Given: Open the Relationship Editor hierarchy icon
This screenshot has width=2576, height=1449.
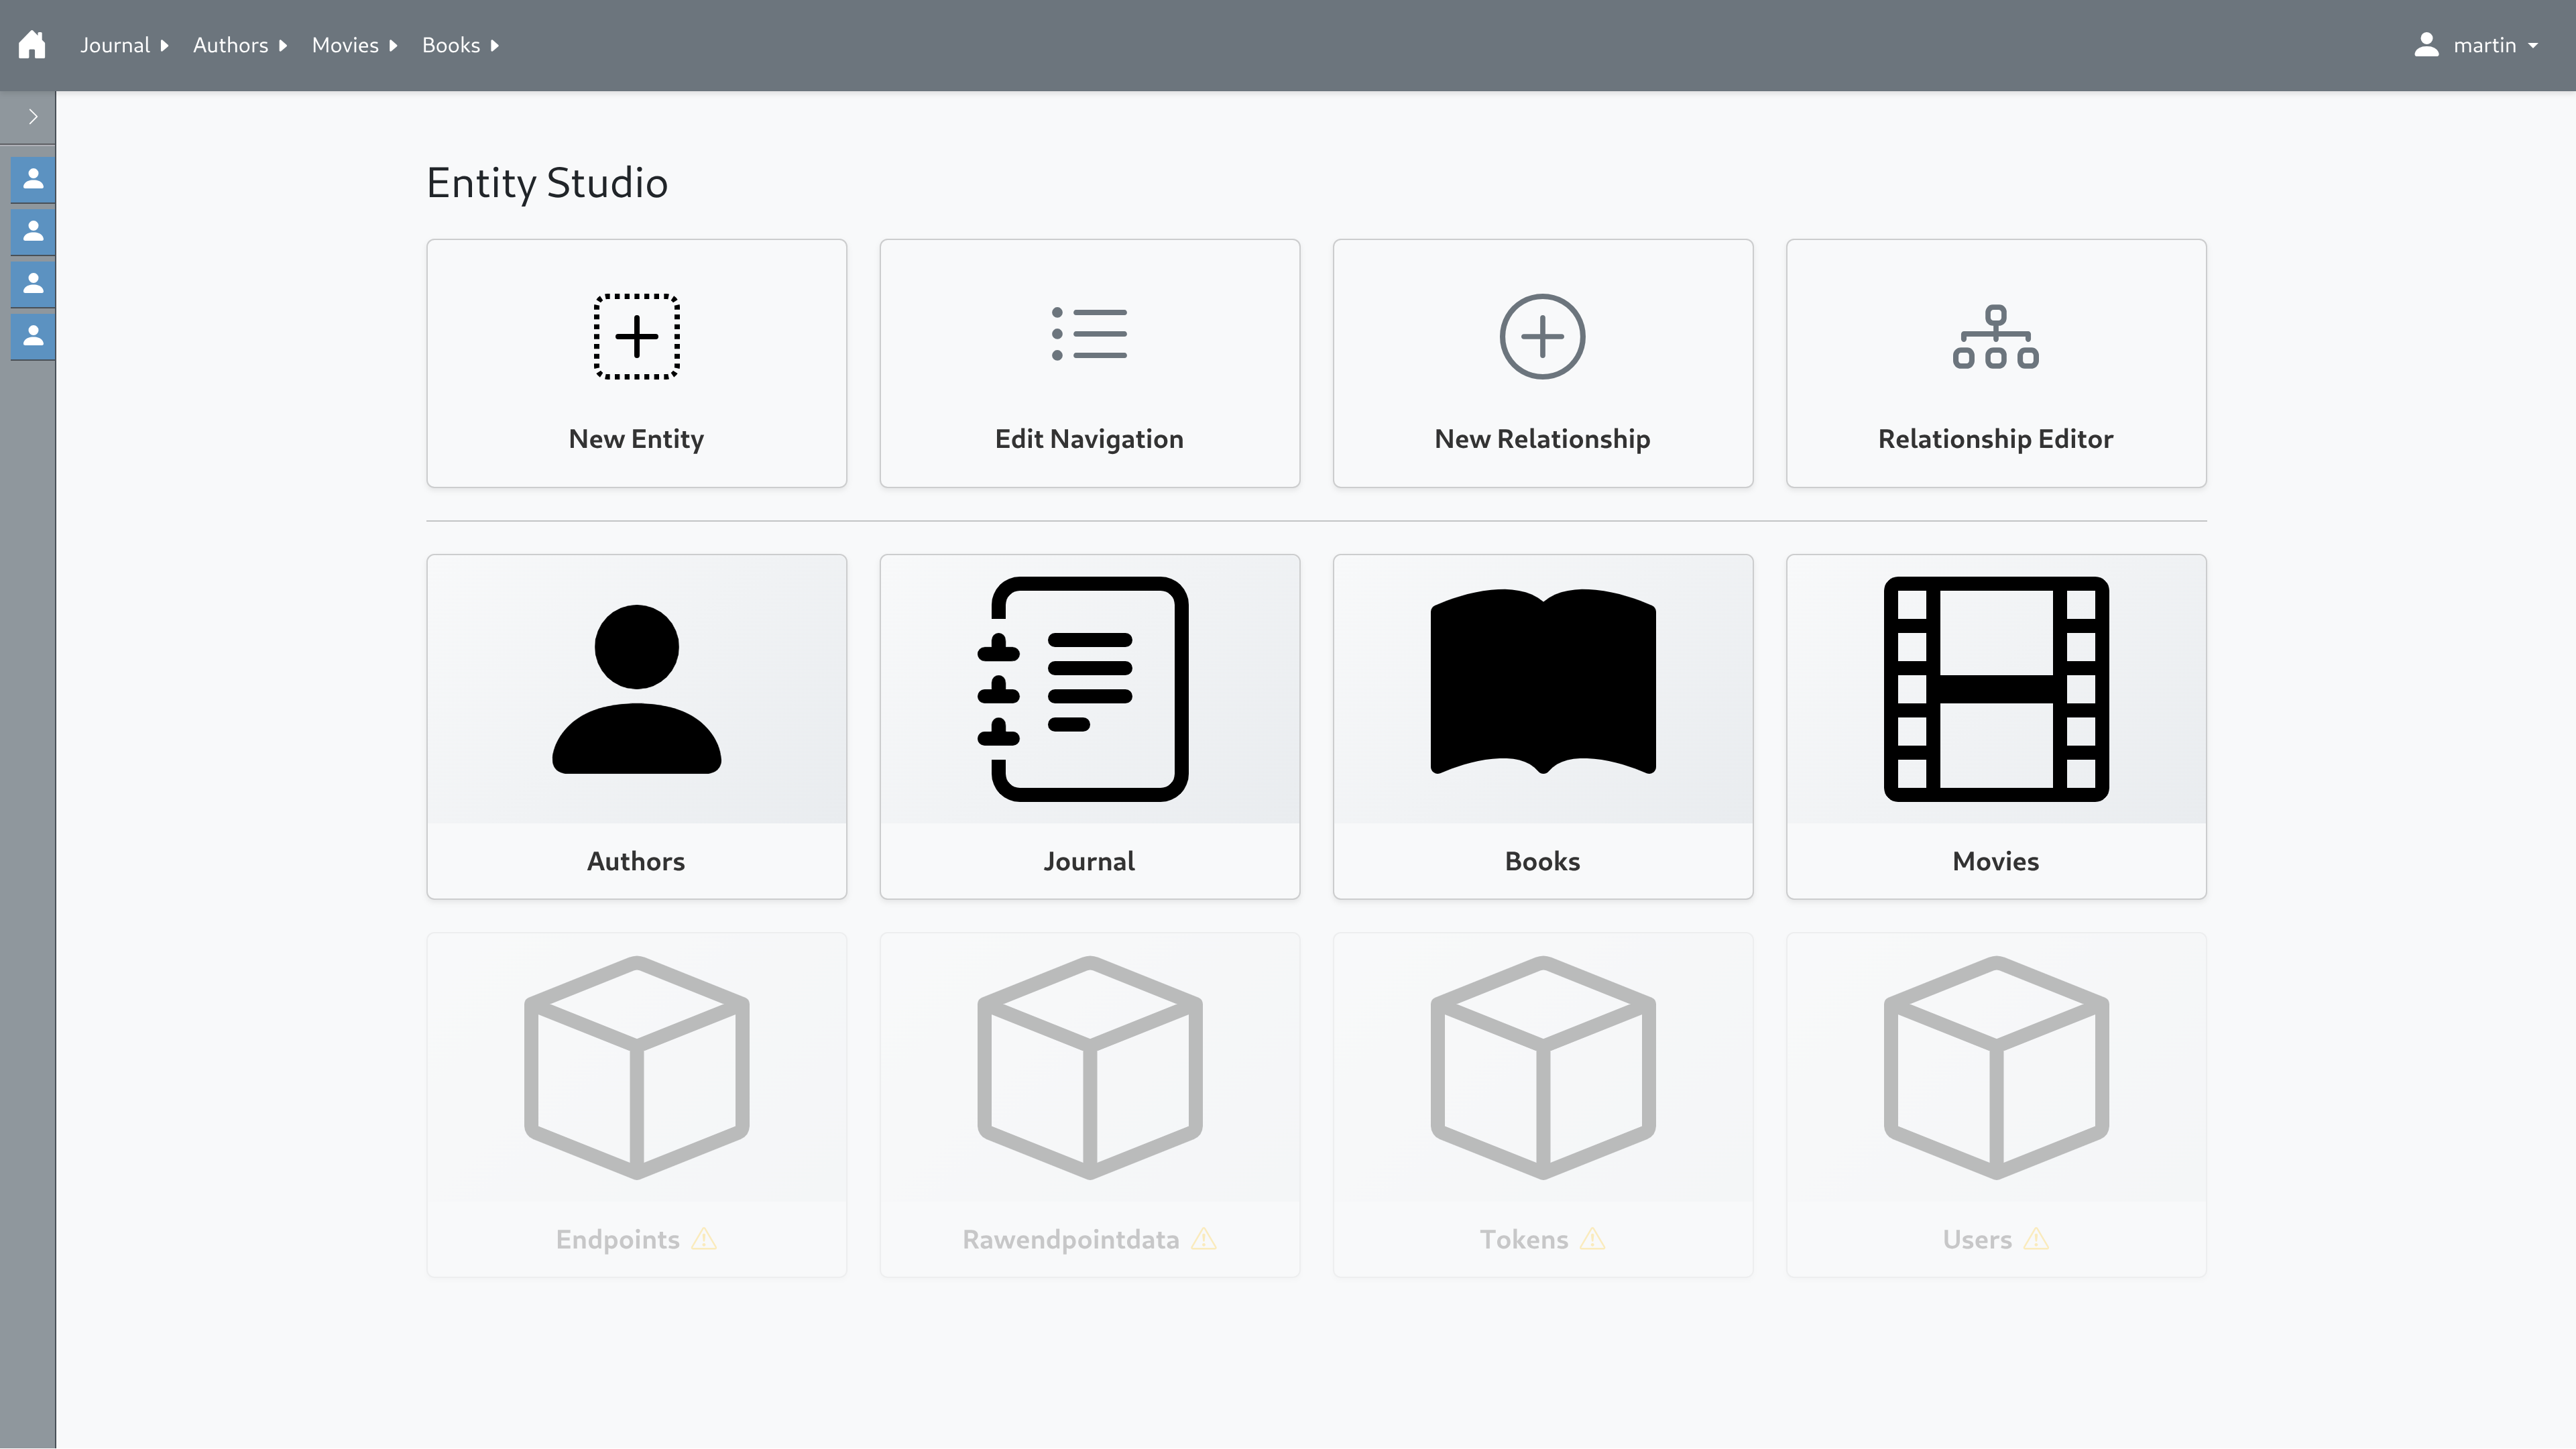Looking at the screenshot, I should pyautogui.click(x=1995, y=337).
